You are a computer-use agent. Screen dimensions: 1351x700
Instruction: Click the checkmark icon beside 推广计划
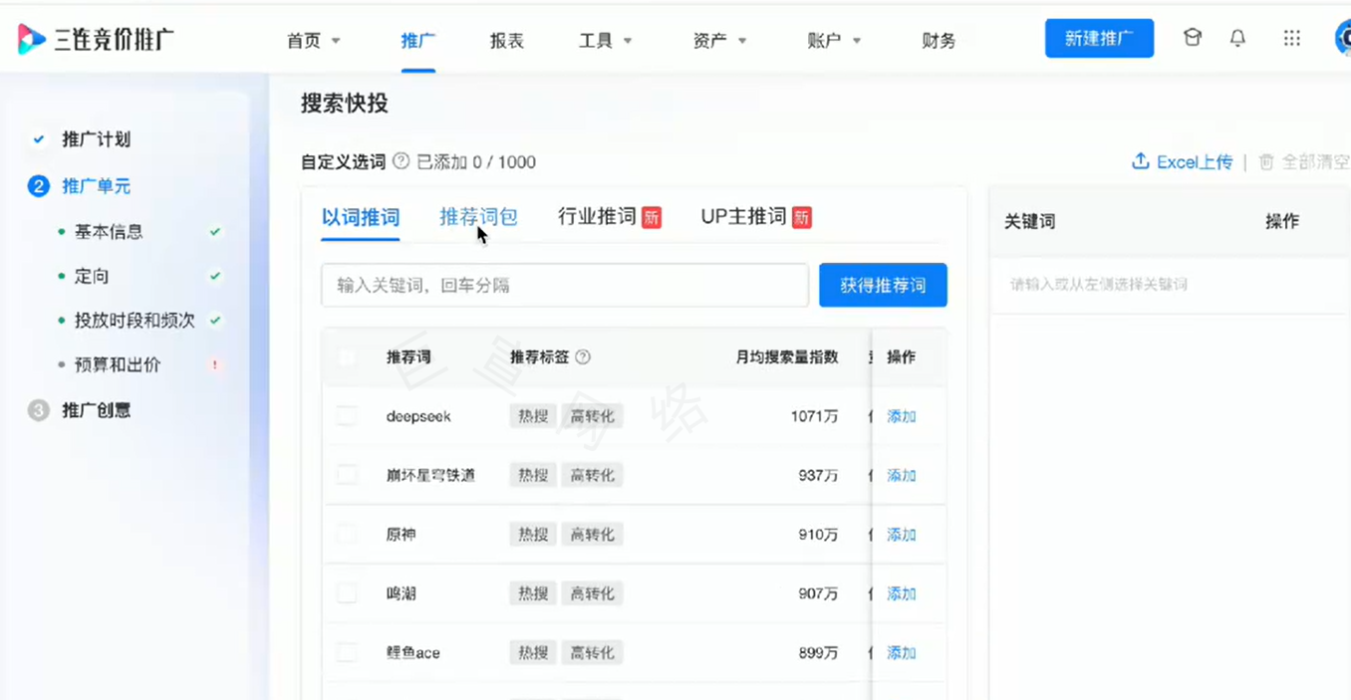click(38, 139)
